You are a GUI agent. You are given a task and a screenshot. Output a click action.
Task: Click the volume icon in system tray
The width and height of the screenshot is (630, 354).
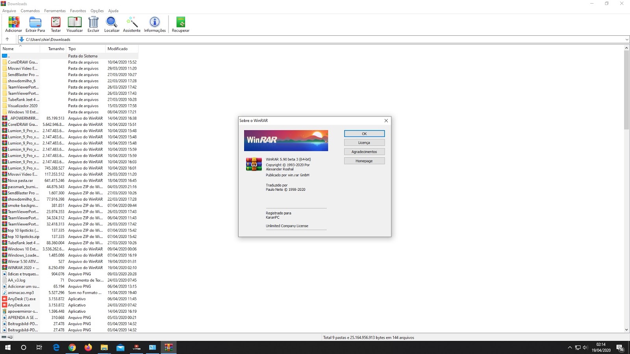pos(585,347)
